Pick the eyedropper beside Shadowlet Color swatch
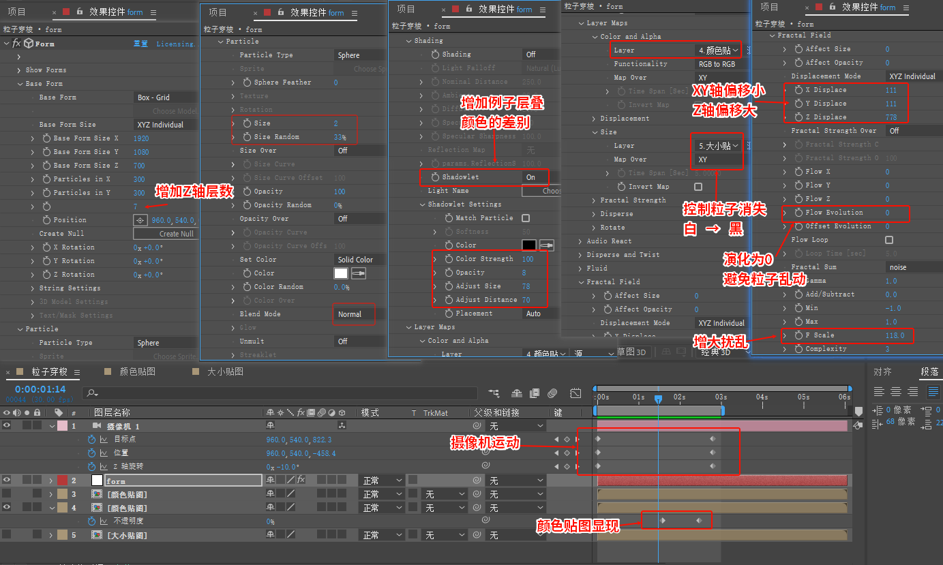 coord(546,245)
